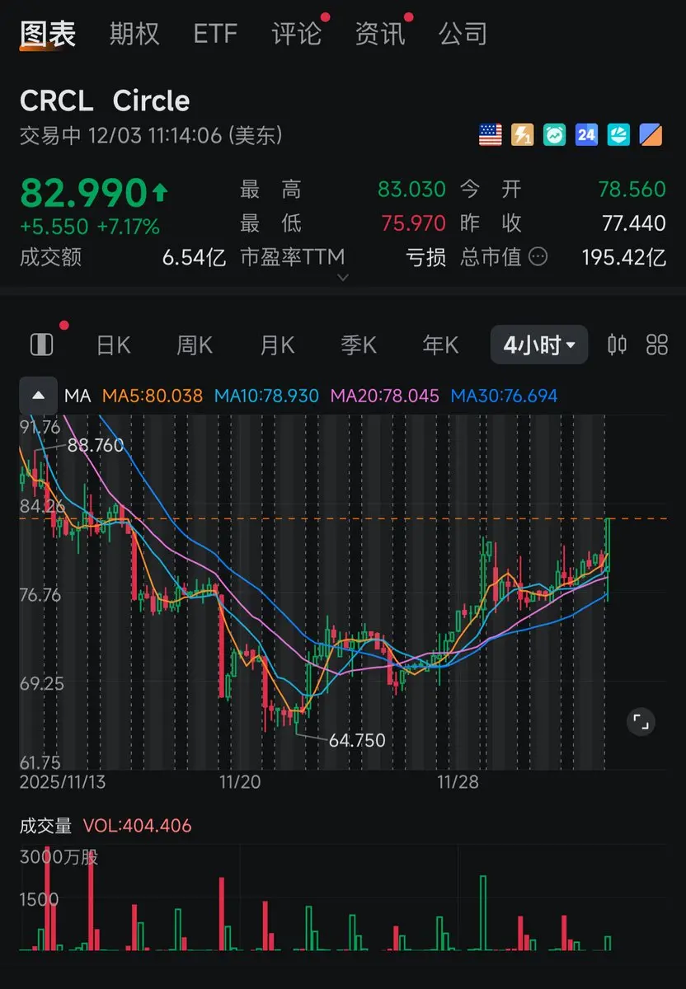The image size is (686, 989).
Task: Select the 周K timeframe
Action: tap(195, 345)
